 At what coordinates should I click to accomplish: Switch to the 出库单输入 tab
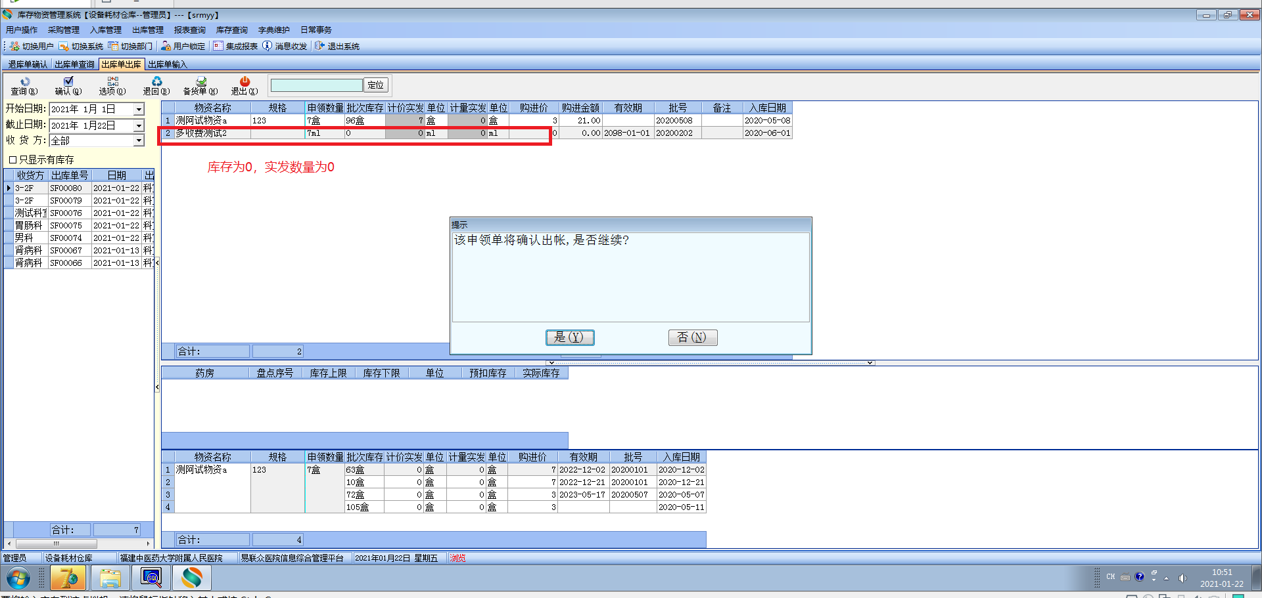click(x=168, y=64)
